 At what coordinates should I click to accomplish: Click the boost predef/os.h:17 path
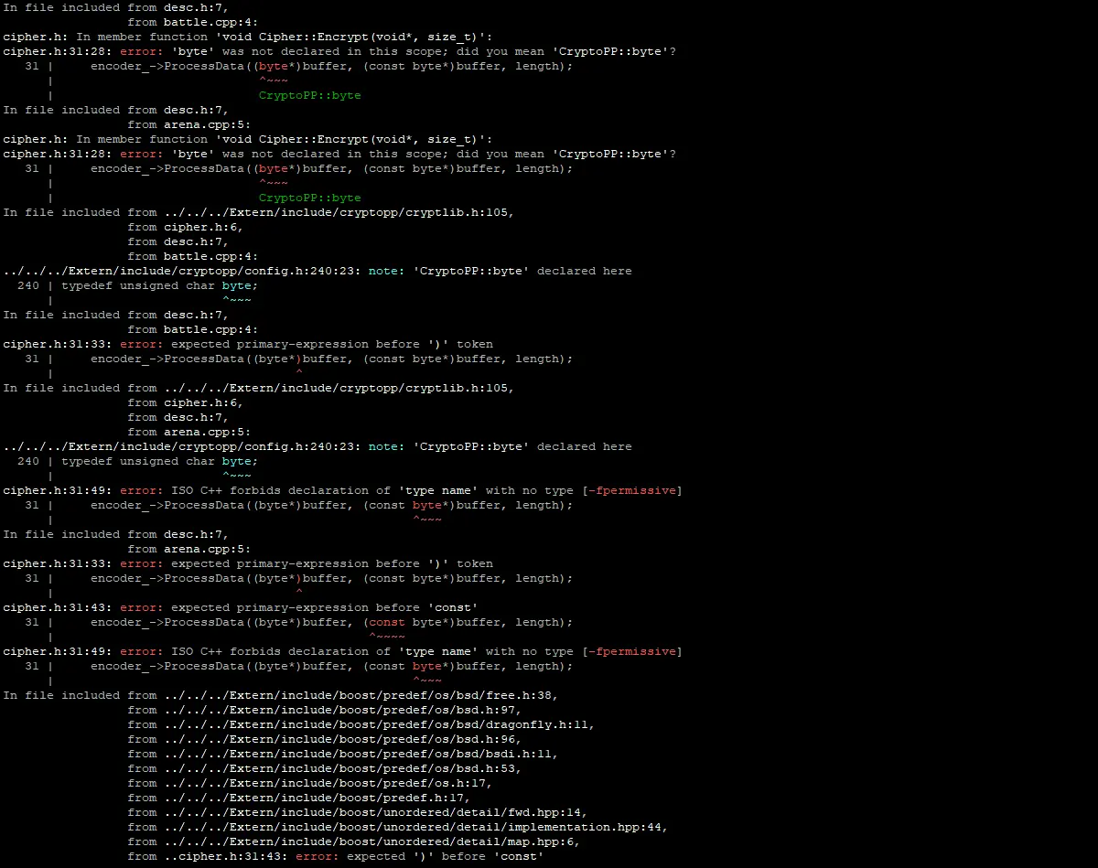point(328,783)
